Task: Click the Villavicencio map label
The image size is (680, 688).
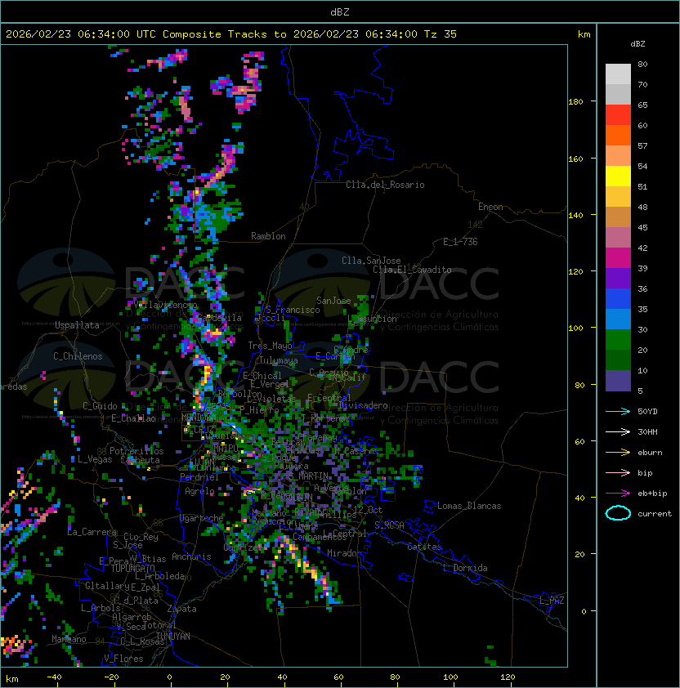Action: coord(166,305)
